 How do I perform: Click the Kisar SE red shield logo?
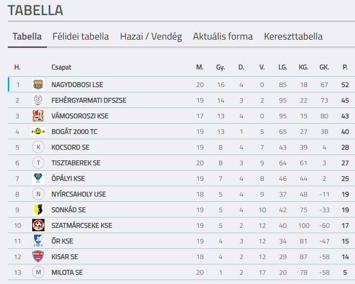pyautogui.click(x=38, y=257)
